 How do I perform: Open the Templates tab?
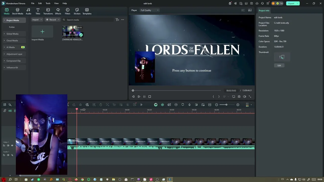(87, 12)
